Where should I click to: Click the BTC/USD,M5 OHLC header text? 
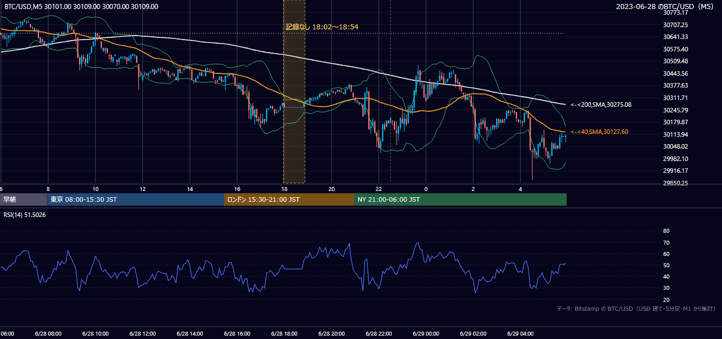click(81, 7)
